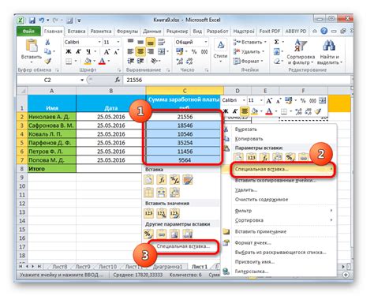
Task: Switch to the Формулы ribbon tab
Action: tap(127, 31)
